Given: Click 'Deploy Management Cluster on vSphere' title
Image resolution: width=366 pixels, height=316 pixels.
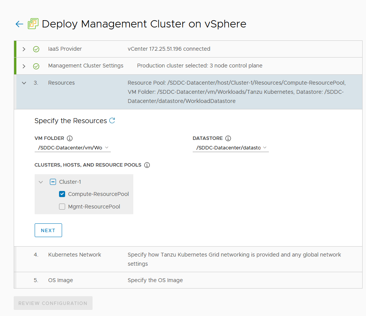Looking at the screenshot, I should [x=144, y=24].
